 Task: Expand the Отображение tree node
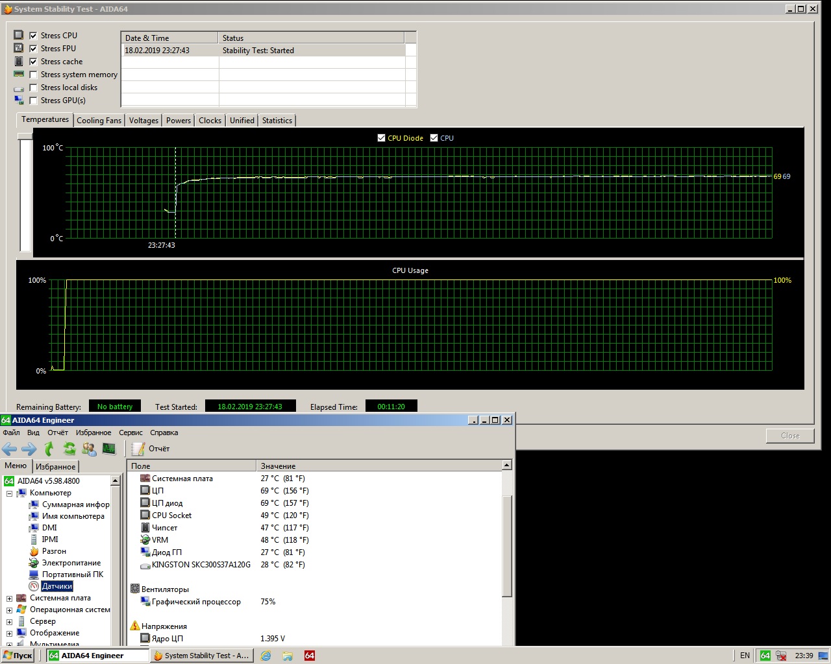point(10,634)
